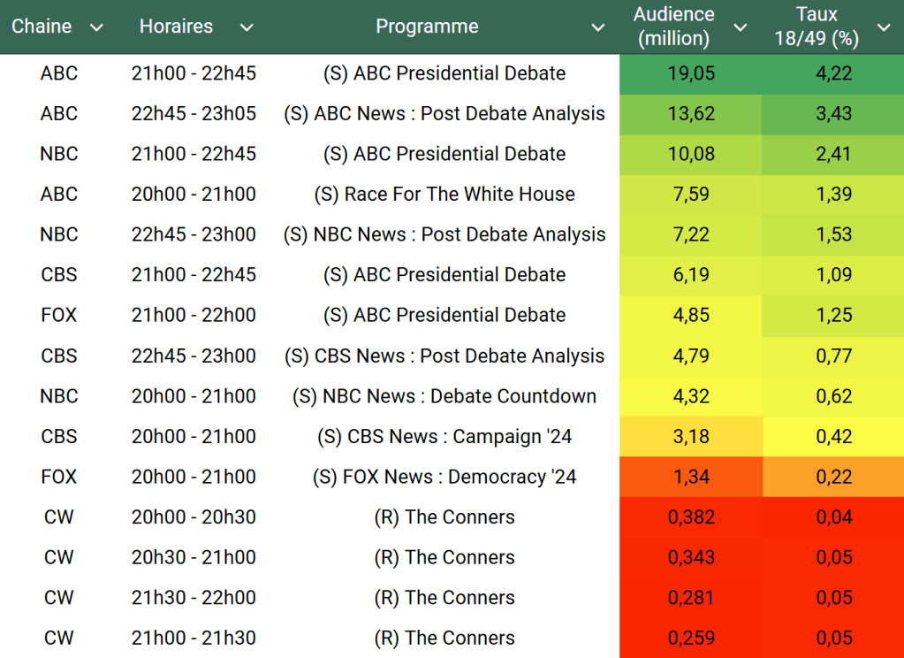Click the Programme column header text
The height and width of the screenshot is (658, 904).
[x=427, y=27]
